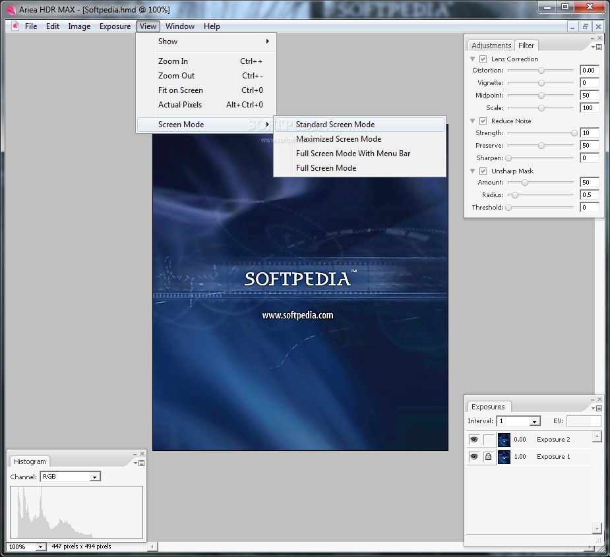Close the Adjustments panel
This screenshot has height=557, width=610.
599,38
